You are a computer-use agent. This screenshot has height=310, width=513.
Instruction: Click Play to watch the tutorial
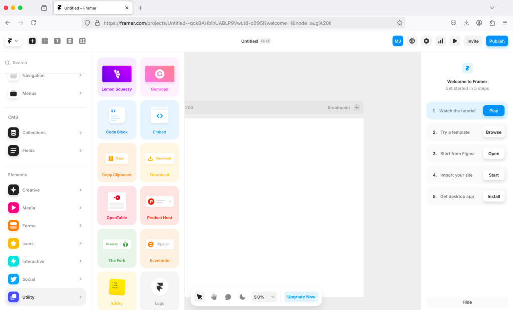point(493,111)
